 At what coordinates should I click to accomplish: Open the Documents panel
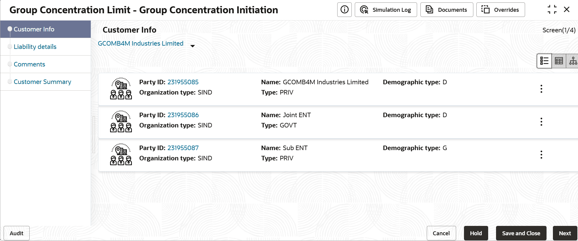[446, 10]
